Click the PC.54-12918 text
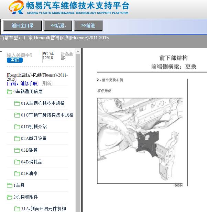 (48, 56)
